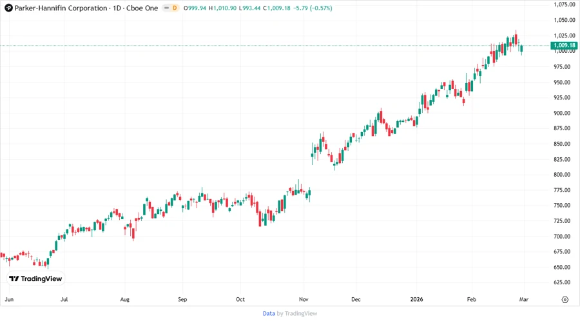Click the 875.00 price axis label
This screenshot has height=321, width=580.
click(x=562, y=128)
